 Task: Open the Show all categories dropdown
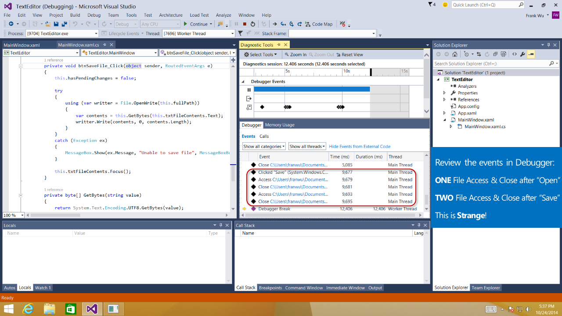click(x=264, y=146)
